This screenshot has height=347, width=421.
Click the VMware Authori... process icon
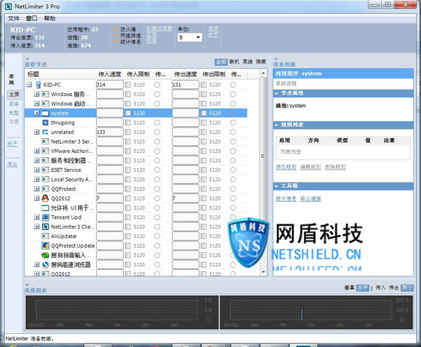46,151
